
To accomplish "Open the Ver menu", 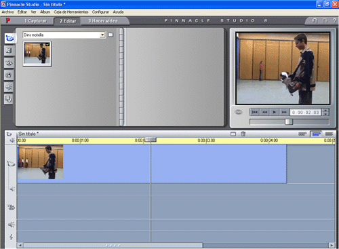I will tap(33, 12).
